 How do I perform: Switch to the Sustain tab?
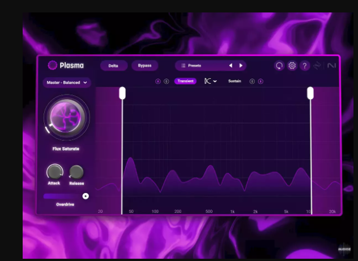tap(235, 82)
